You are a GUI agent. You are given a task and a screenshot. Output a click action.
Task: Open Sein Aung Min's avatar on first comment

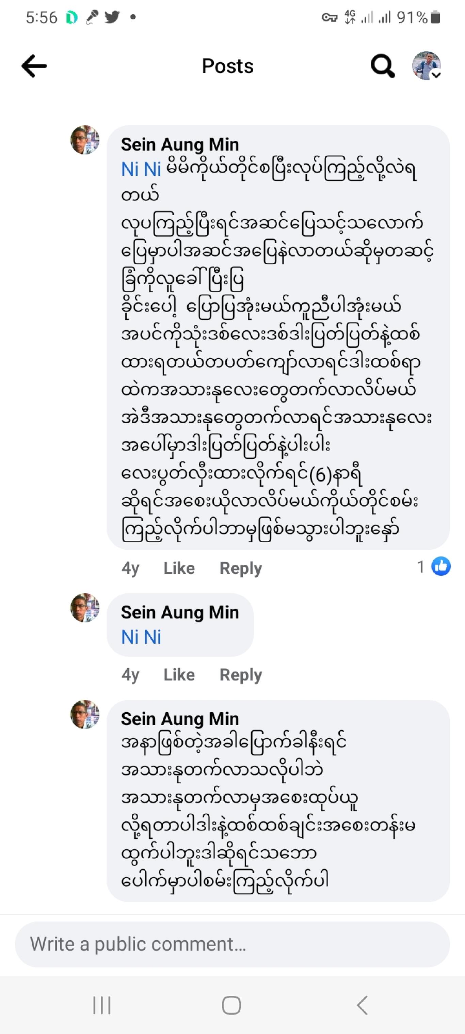click(85, 140)
